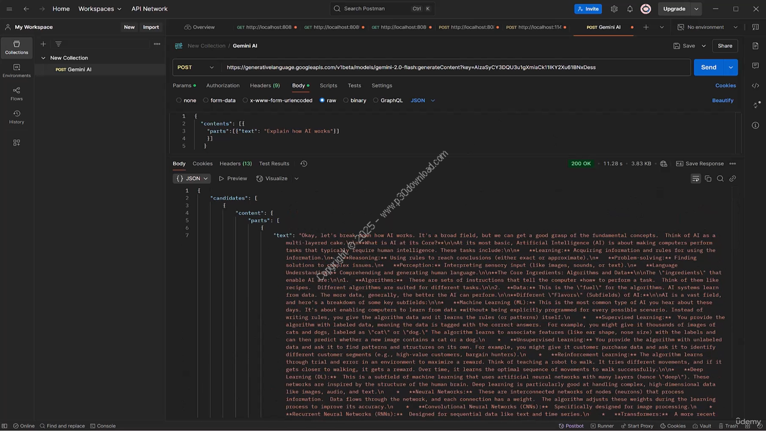Click the Share button

pyautogui.click(x=725, y=45)
